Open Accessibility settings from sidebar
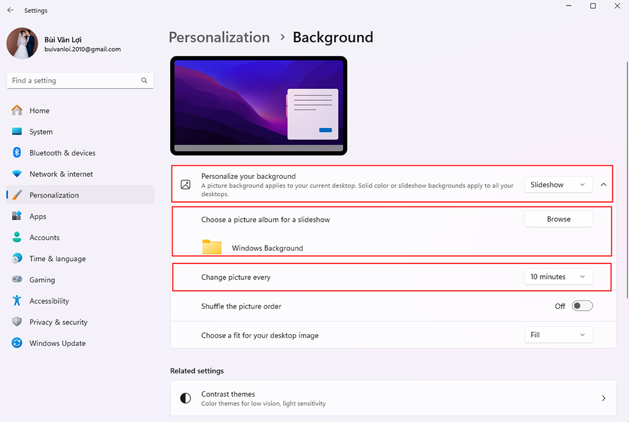The width and height of the screenshot is (629, 422). [x=49, y=301]
